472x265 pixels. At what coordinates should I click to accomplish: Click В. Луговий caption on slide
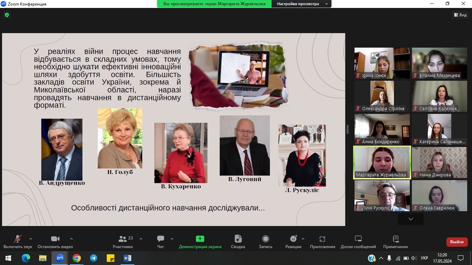[245, 179]
